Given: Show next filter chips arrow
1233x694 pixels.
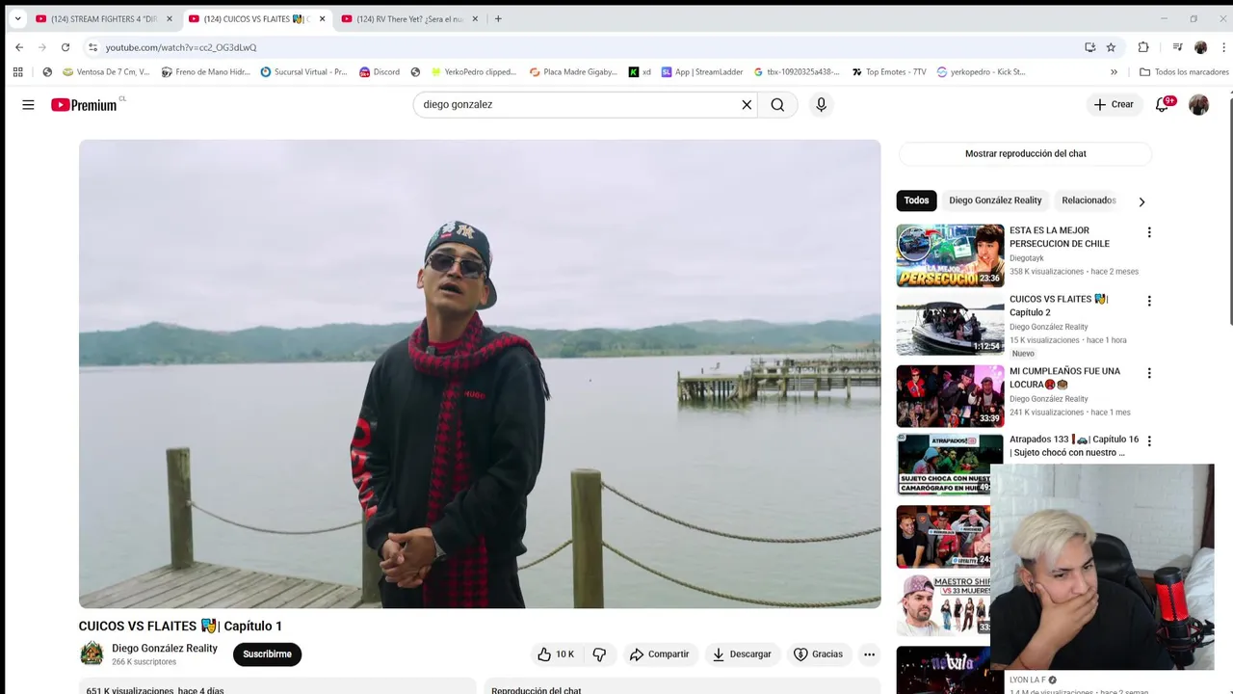Looking at the screenshot, I should pos(1141,201).
